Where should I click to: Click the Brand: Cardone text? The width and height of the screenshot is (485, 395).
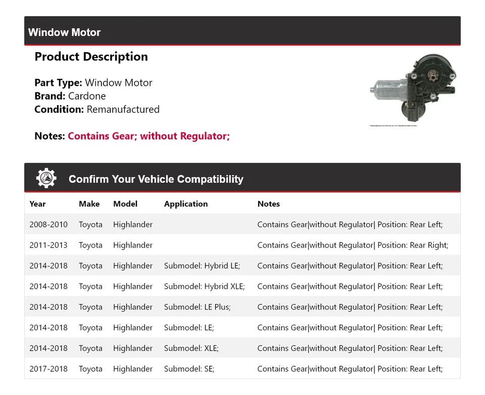[70, 96]
